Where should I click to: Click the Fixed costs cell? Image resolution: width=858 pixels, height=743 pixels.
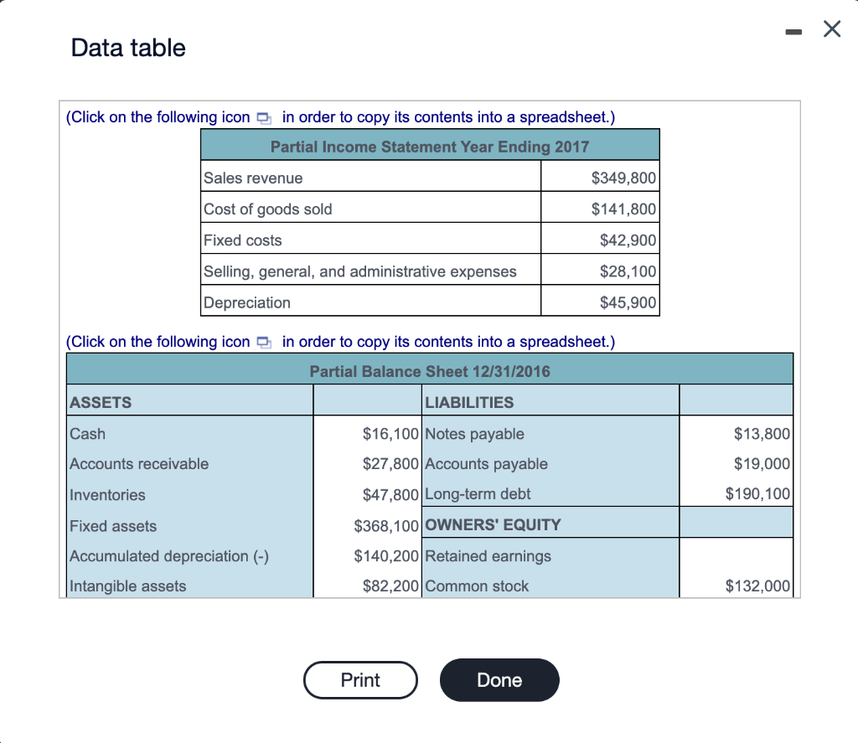click(x=370, y=239)
